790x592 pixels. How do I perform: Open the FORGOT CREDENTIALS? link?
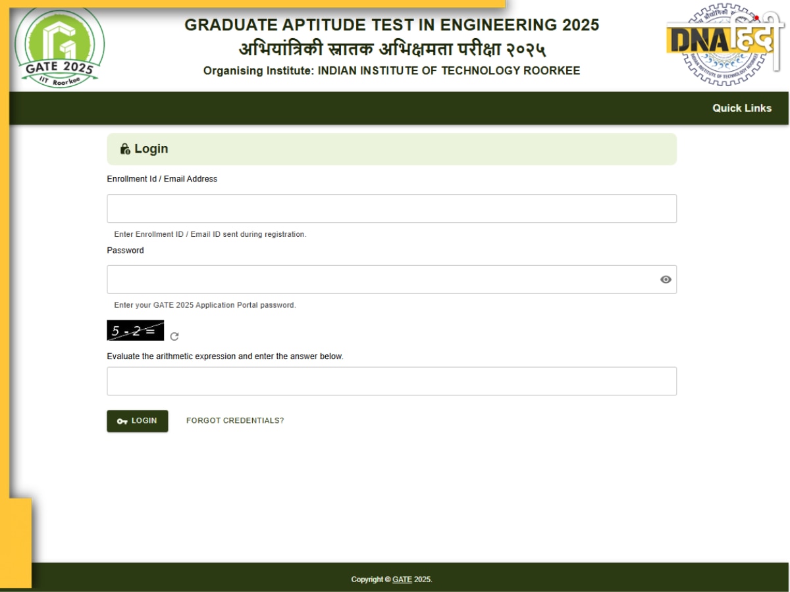235,421
